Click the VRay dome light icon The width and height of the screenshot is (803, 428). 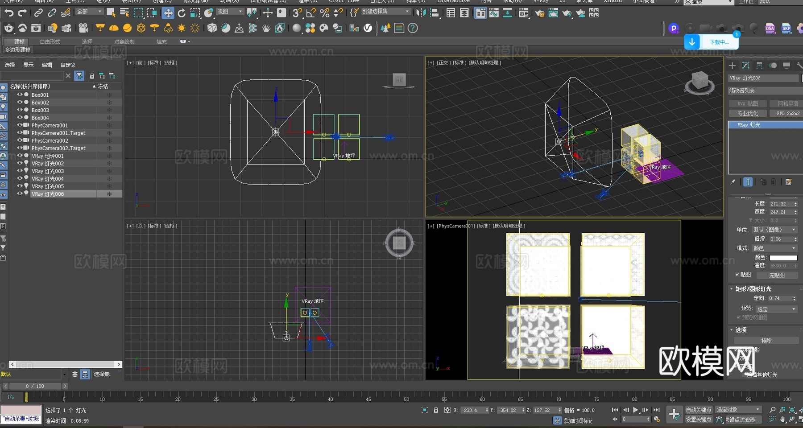coord(114,28)
